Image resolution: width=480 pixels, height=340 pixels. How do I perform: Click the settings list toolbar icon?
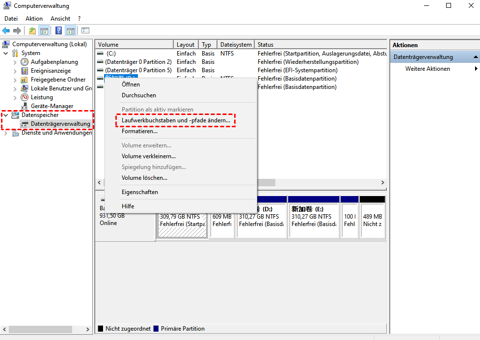(x=85, y=30)
